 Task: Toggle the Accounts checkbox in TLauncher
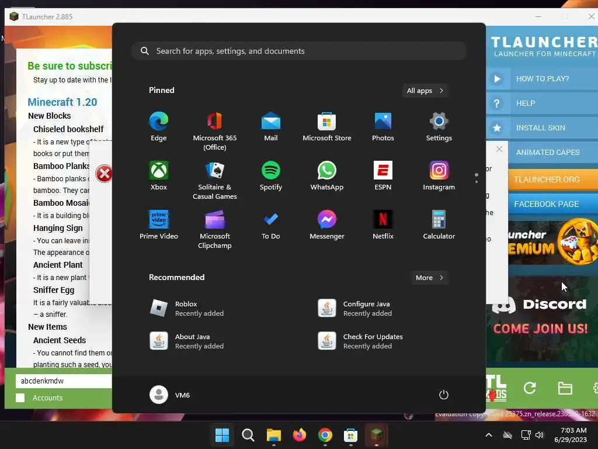(20, 398)
